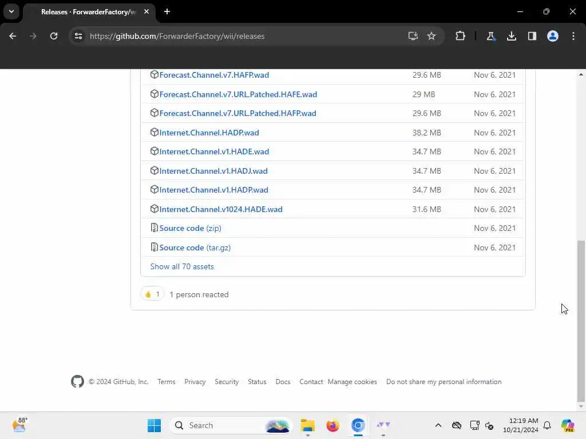Download Internet.Channel.v1.HADP.wad
Image resolution: width=586 pixels, height=439 pixels.
214,190
